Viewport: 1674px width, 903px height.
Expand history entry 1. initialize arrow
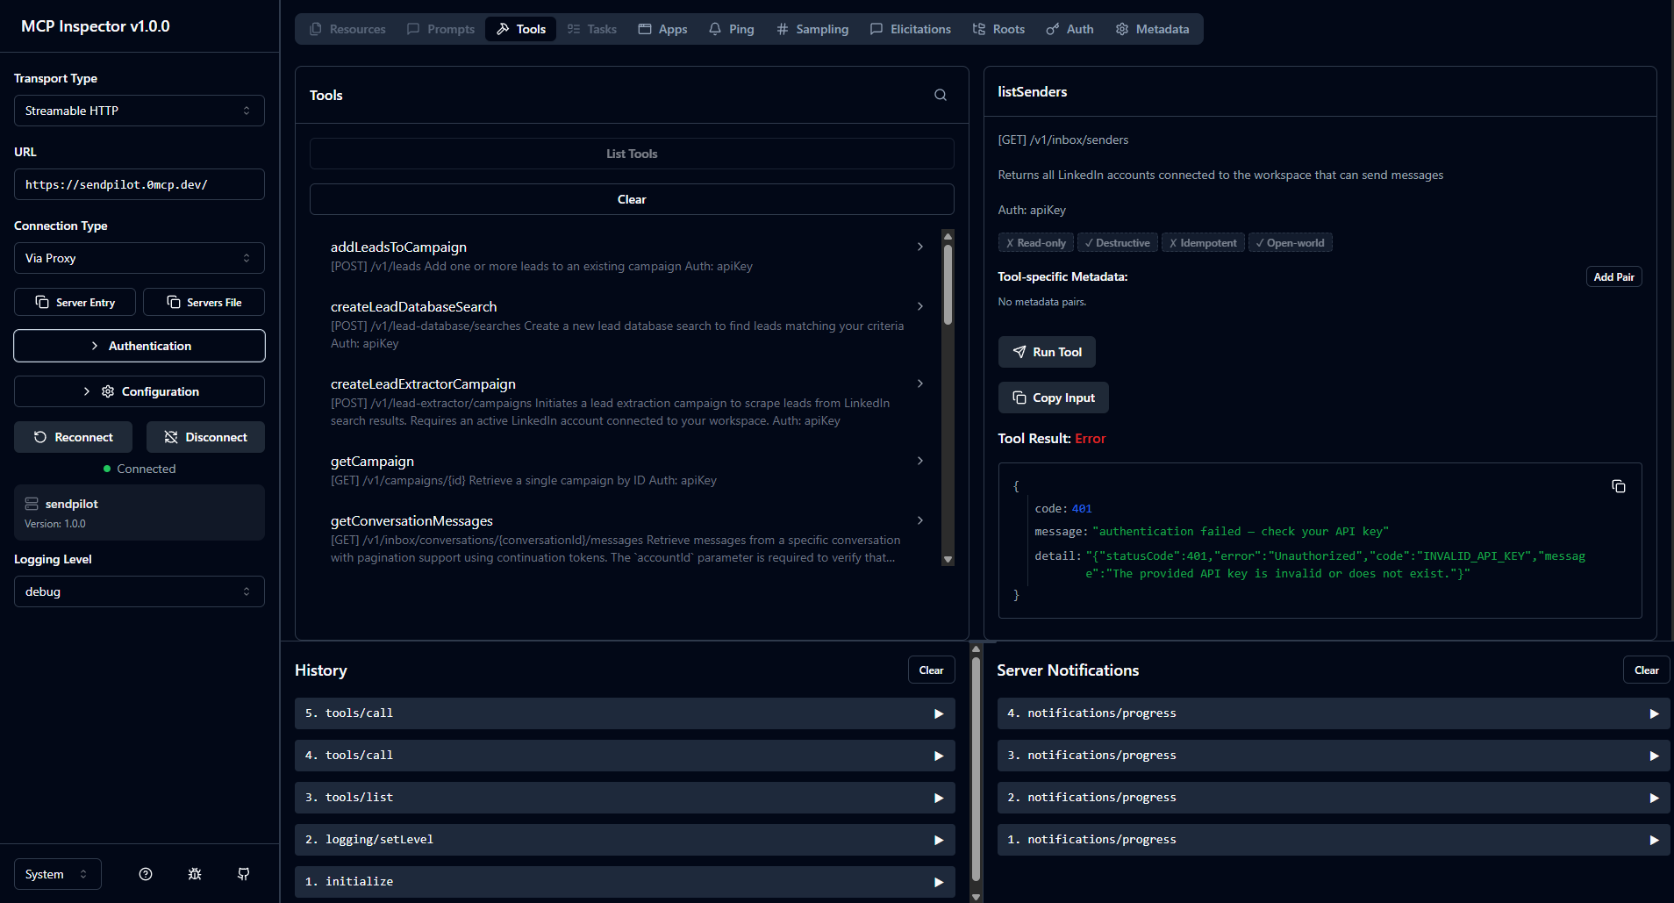(x=938, y=882)
